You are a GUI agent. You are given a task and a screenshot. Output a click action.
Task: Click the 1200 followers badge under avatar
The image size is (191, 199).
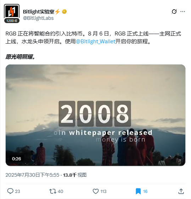(12, 21)
